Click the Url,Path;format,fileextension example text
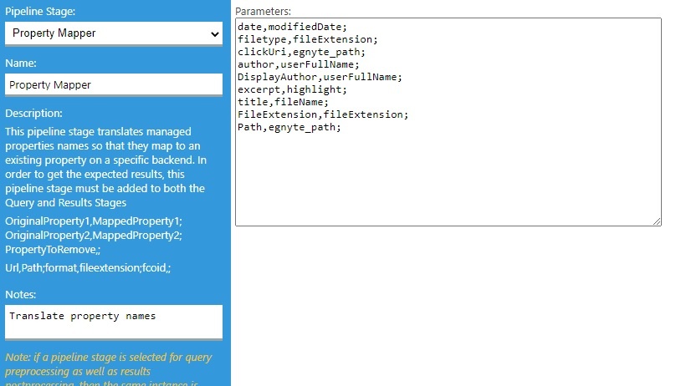This screenshot has height=386, width=676. (87, 267)
